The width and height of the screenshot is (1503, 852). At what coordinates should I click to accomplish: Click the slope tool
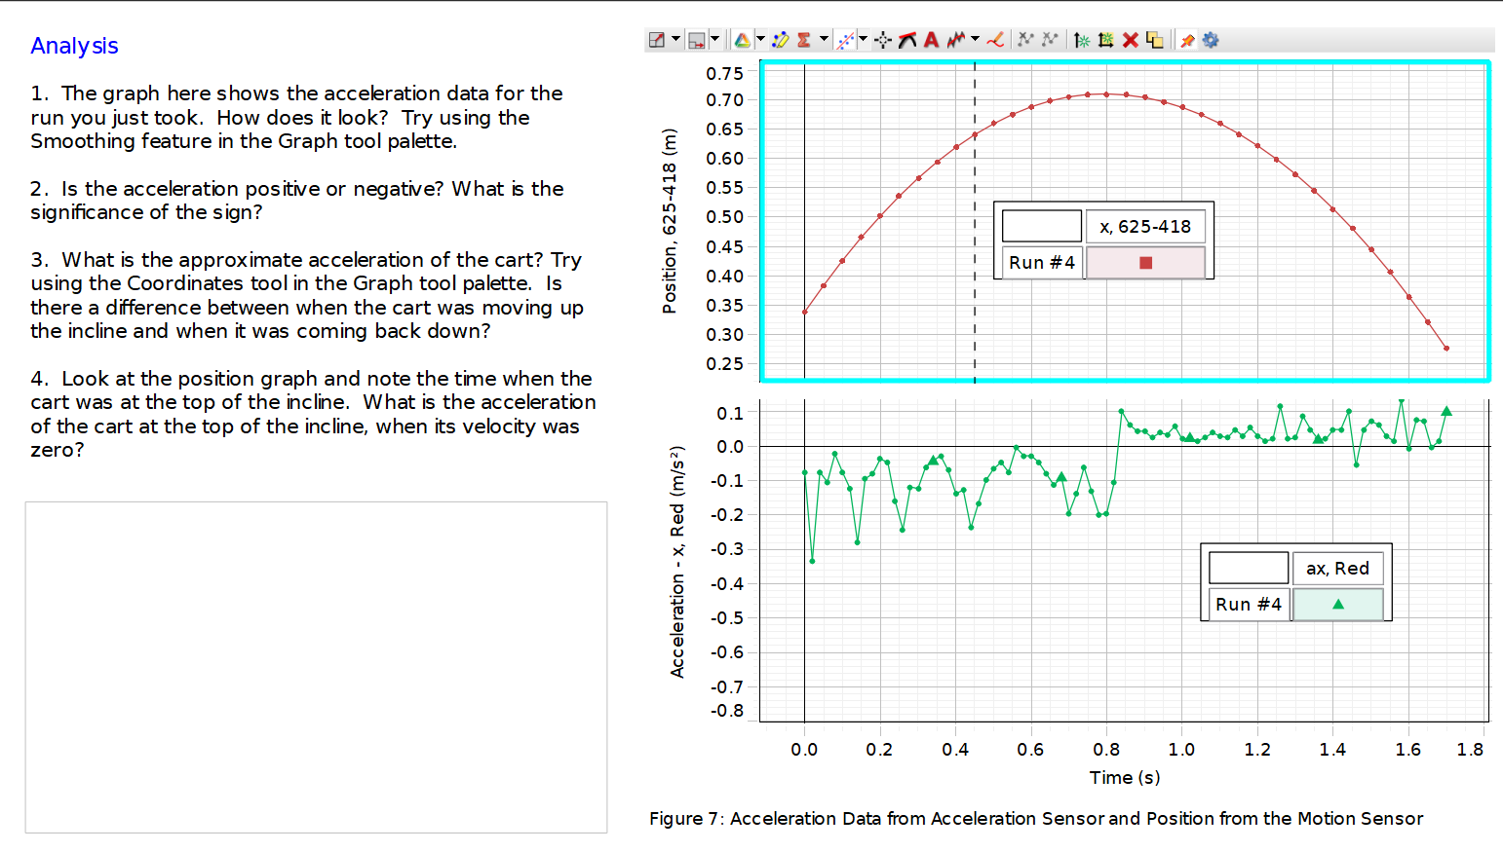pyautogui.click(x=907, y=39)
